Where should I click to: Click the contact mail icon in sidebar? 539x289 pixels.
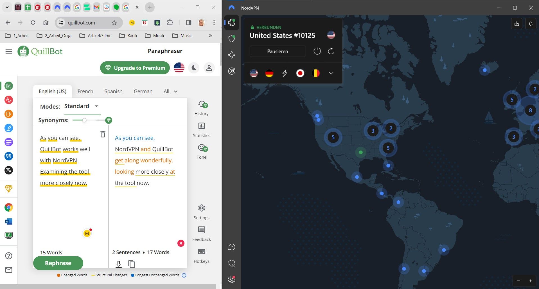coord(9,270)
